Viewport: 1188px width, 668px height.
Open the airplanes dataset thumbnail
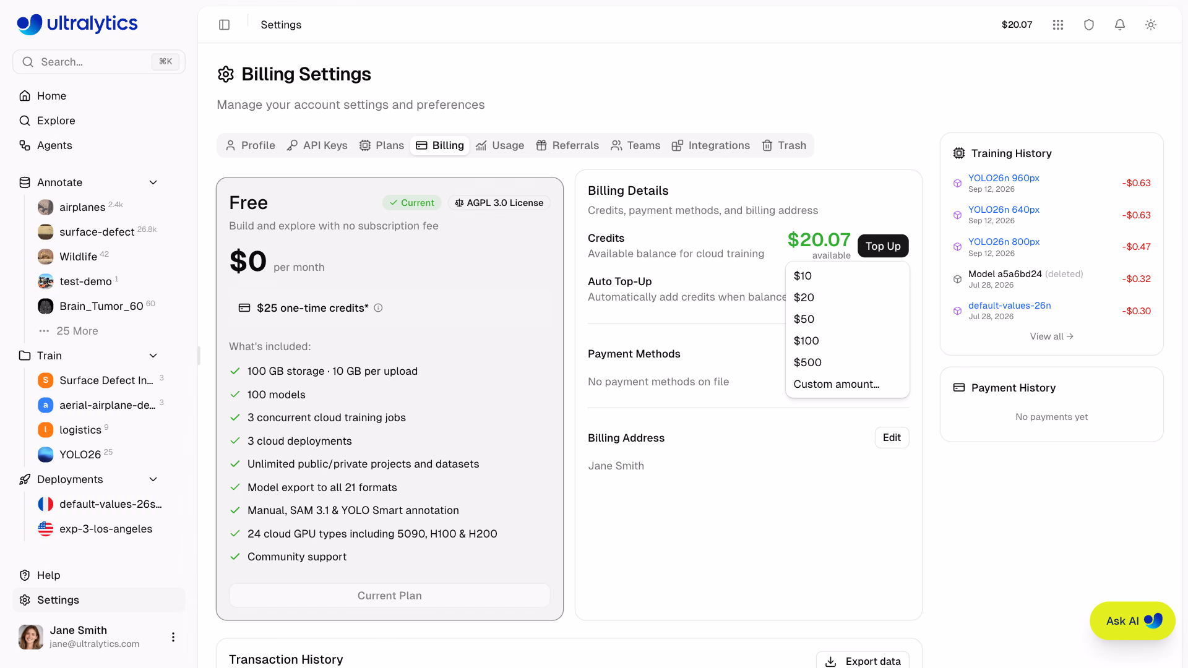pos(45,207)
